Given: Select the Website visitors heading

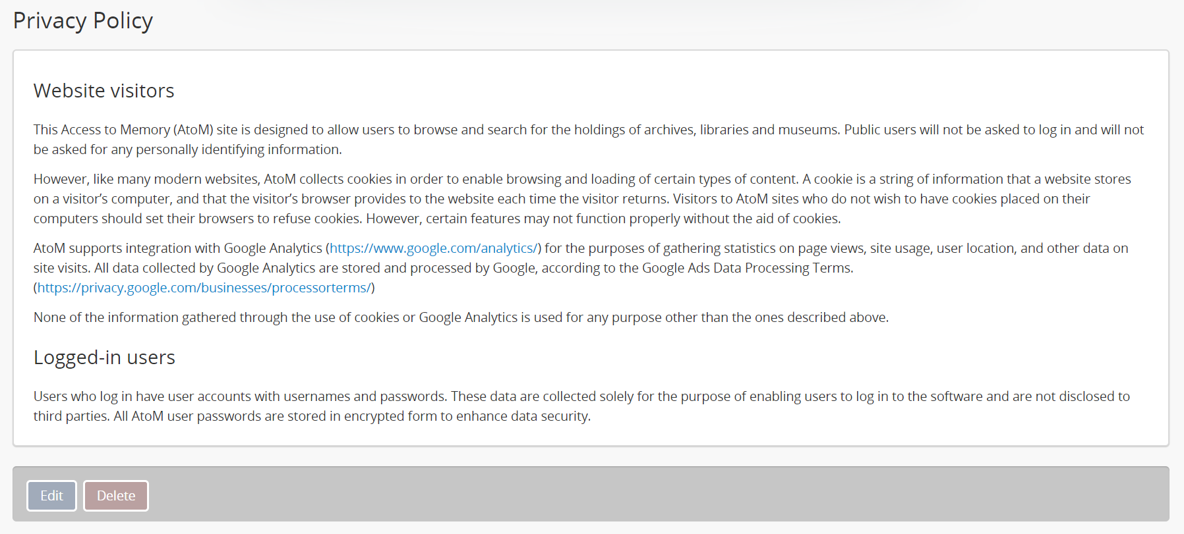Looking at the screenshot, I should [104, 91].
